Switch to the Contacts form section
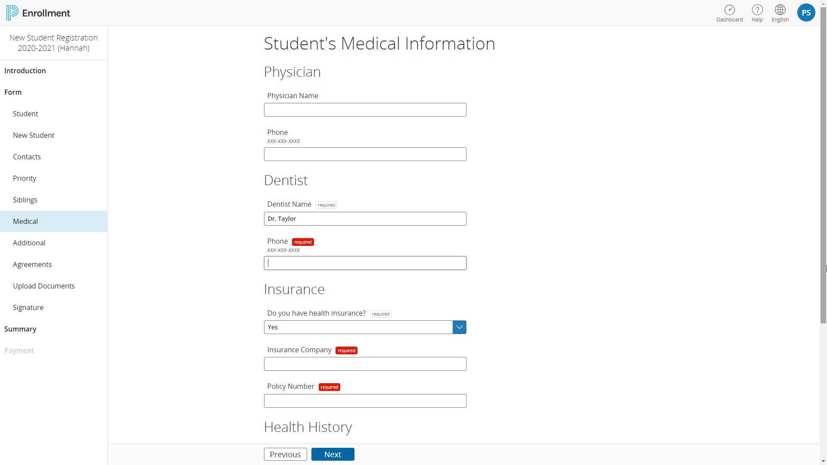Screen dimensions: 827x465 27,157
